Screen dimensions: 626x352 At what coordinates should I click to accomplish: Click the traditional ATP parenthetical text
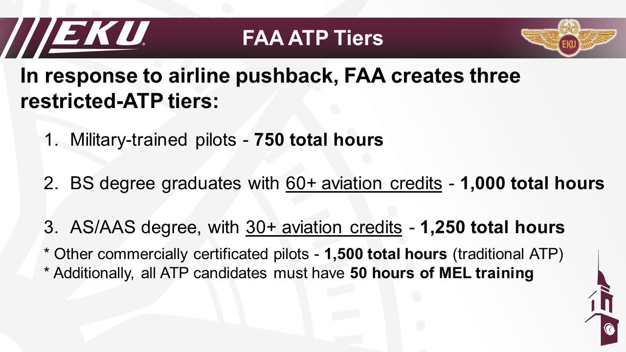tap(508, 254)
